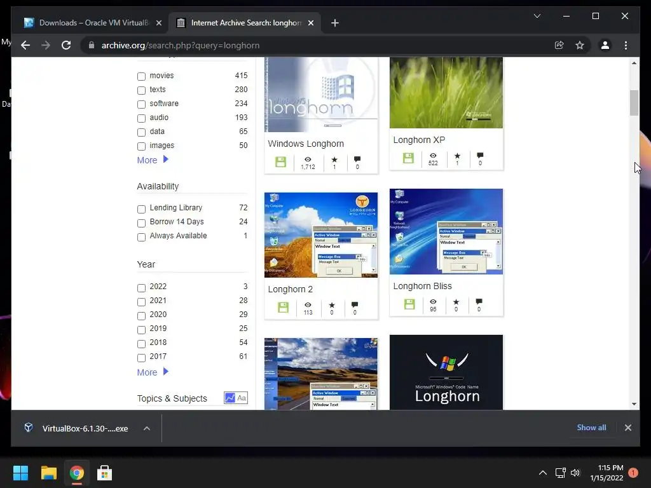Click the favorites star under Longhorn 2
The width and height of the screenshot is (651, 488).
[332, 305]
